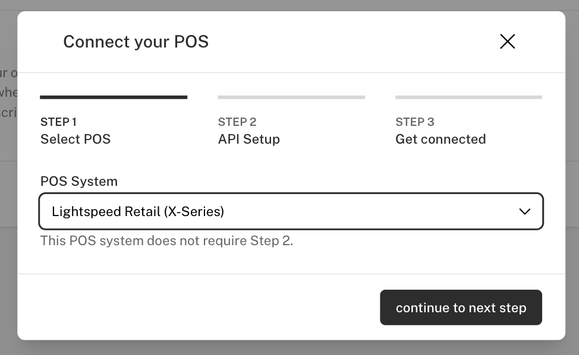
Task: Click the Step 1 progress bar
Action: [x=114, y=96]
